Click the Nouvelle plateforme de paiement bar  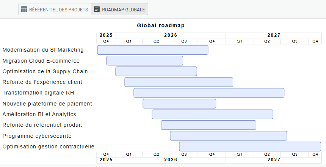click(x=179, y=104)
